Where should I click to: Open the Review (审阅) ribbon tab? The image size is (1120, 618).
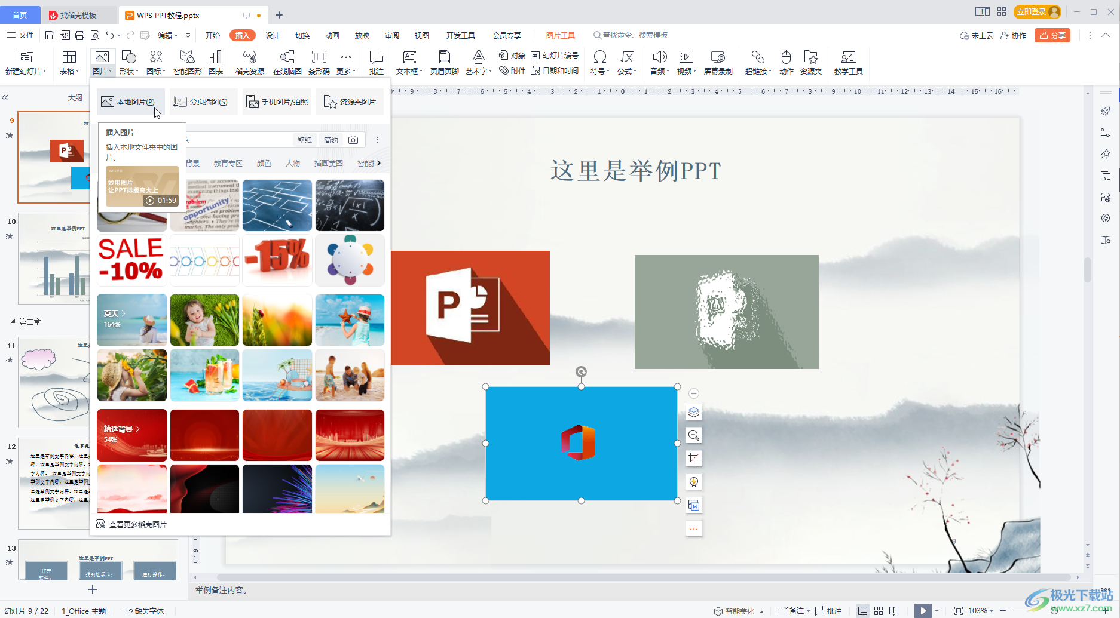tap(392, 35)
